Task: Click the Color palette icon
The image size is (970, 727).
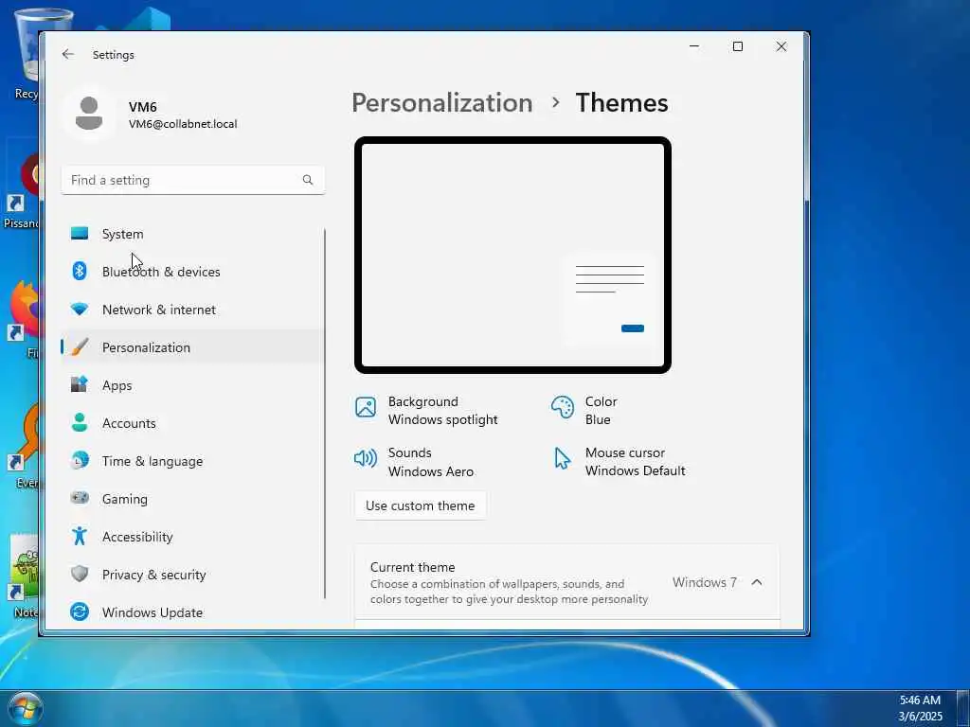Action: point(563,407)
